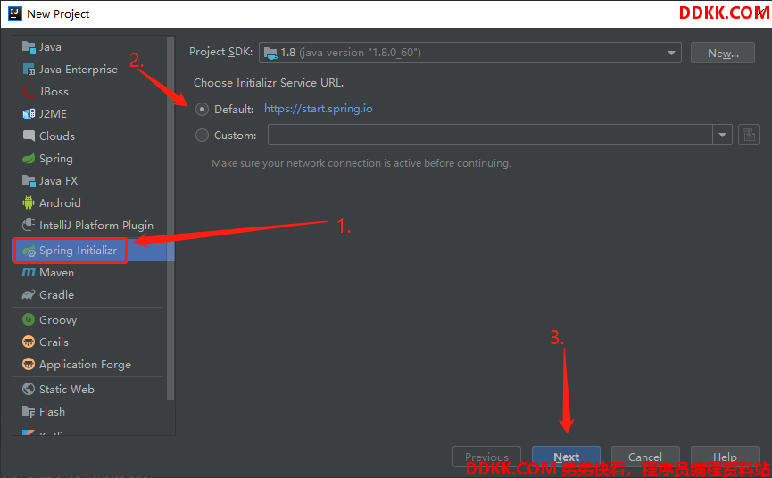The image size is (772, 478).
Task: Select the Spring text entry
Action: tap(56, 159)
